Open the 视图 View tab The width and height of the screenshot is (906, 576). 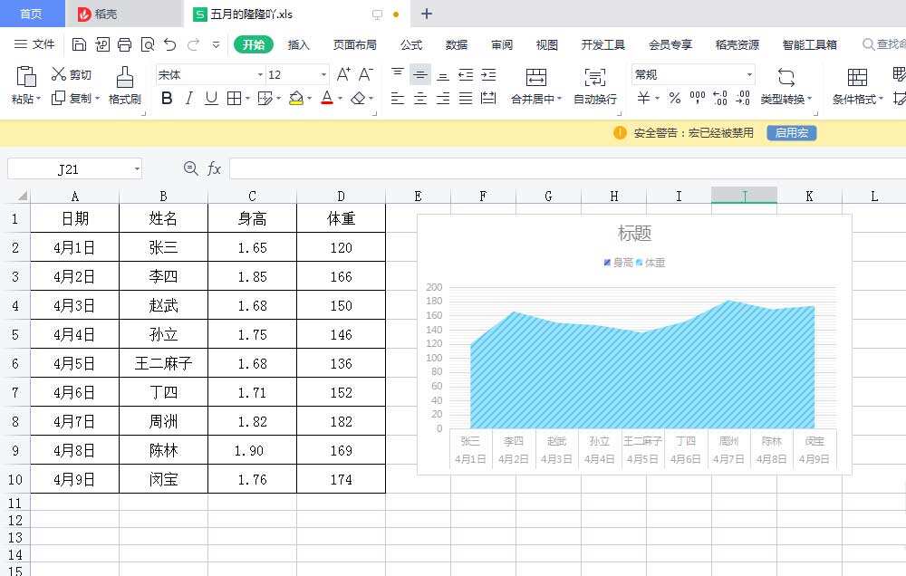(546, 44)
